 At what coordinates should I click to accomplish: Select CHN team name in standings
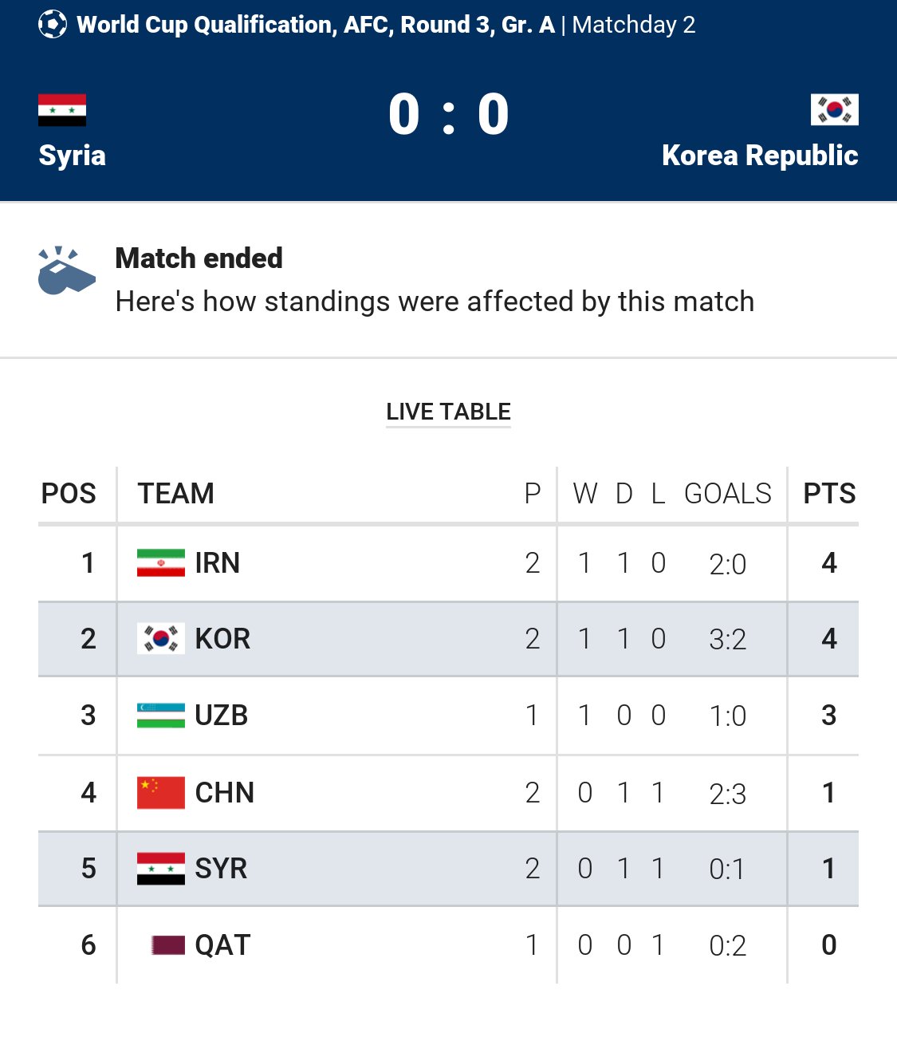(225, 793)
